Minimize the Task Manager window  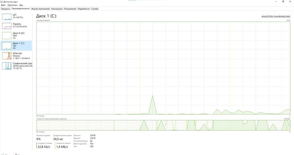(276, 1)
